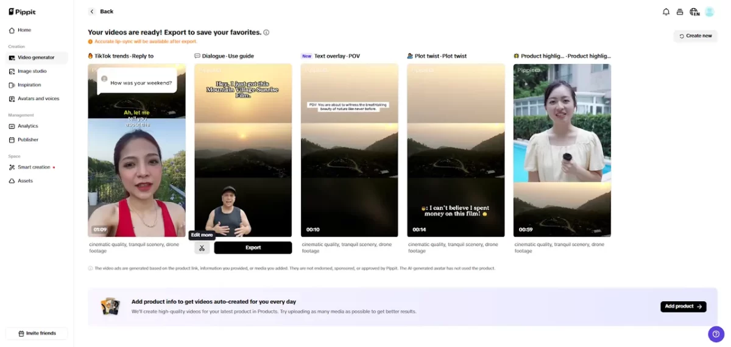Image resolution: width=731 pixels, height=347 pixels.
Task: Click Invite friends button
Action: tap(37, 334)
